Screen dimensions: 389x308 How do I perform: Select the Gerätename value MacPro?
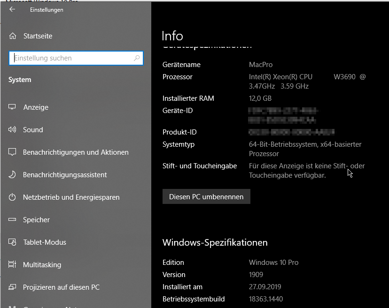[261, 65]
